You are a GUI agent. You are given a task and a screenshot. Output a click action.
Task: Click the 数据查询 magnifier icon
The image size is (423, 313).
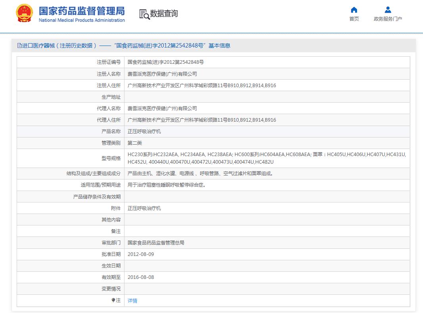pos(144,14)
